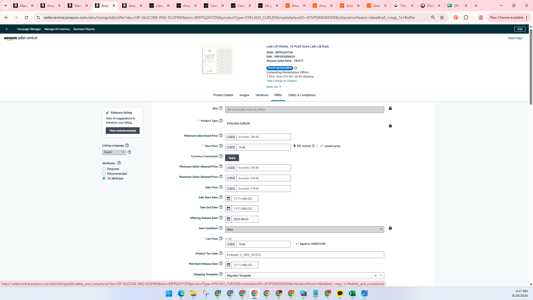
Task: Open Sale End Date calendar picker
Action: (x=228, y=209)
